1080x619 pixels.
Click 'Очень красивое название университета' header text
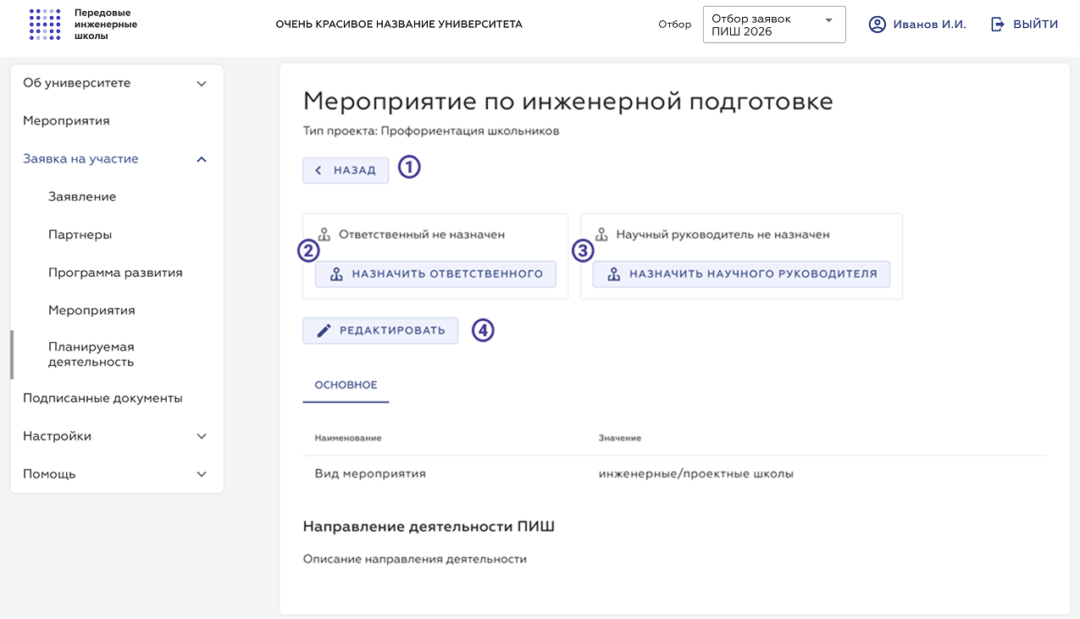click(399, 25)
